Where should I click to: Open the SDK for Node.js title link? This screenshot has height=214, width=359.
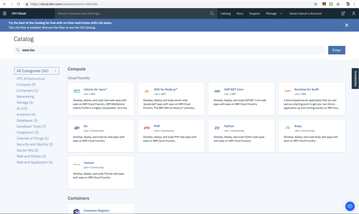pyautogui.click(x=165, y=89)
